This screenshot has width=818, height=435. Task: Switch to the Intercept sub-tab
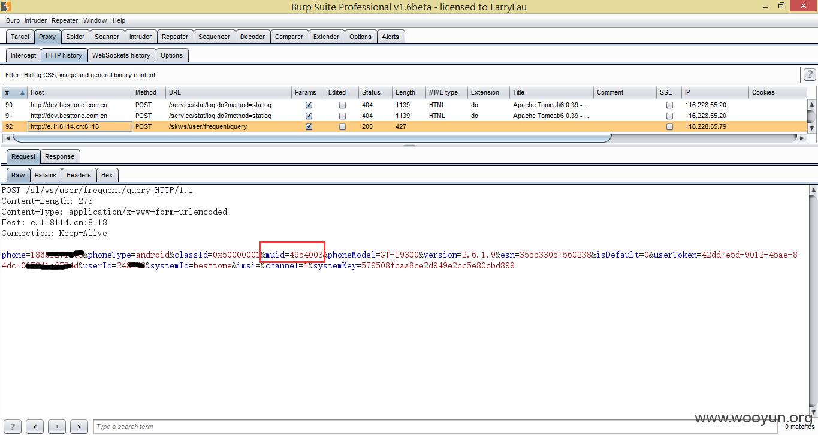23,55
